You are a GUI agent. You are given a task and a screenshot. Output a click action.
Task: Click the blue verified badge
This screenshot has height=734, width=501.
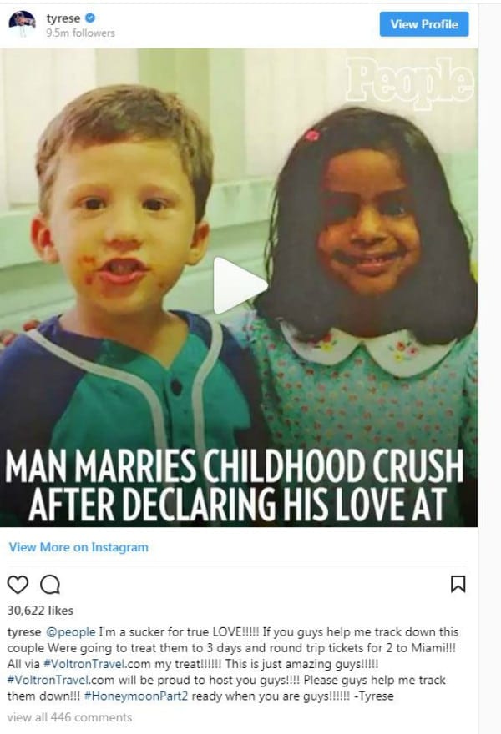(90, 18)
